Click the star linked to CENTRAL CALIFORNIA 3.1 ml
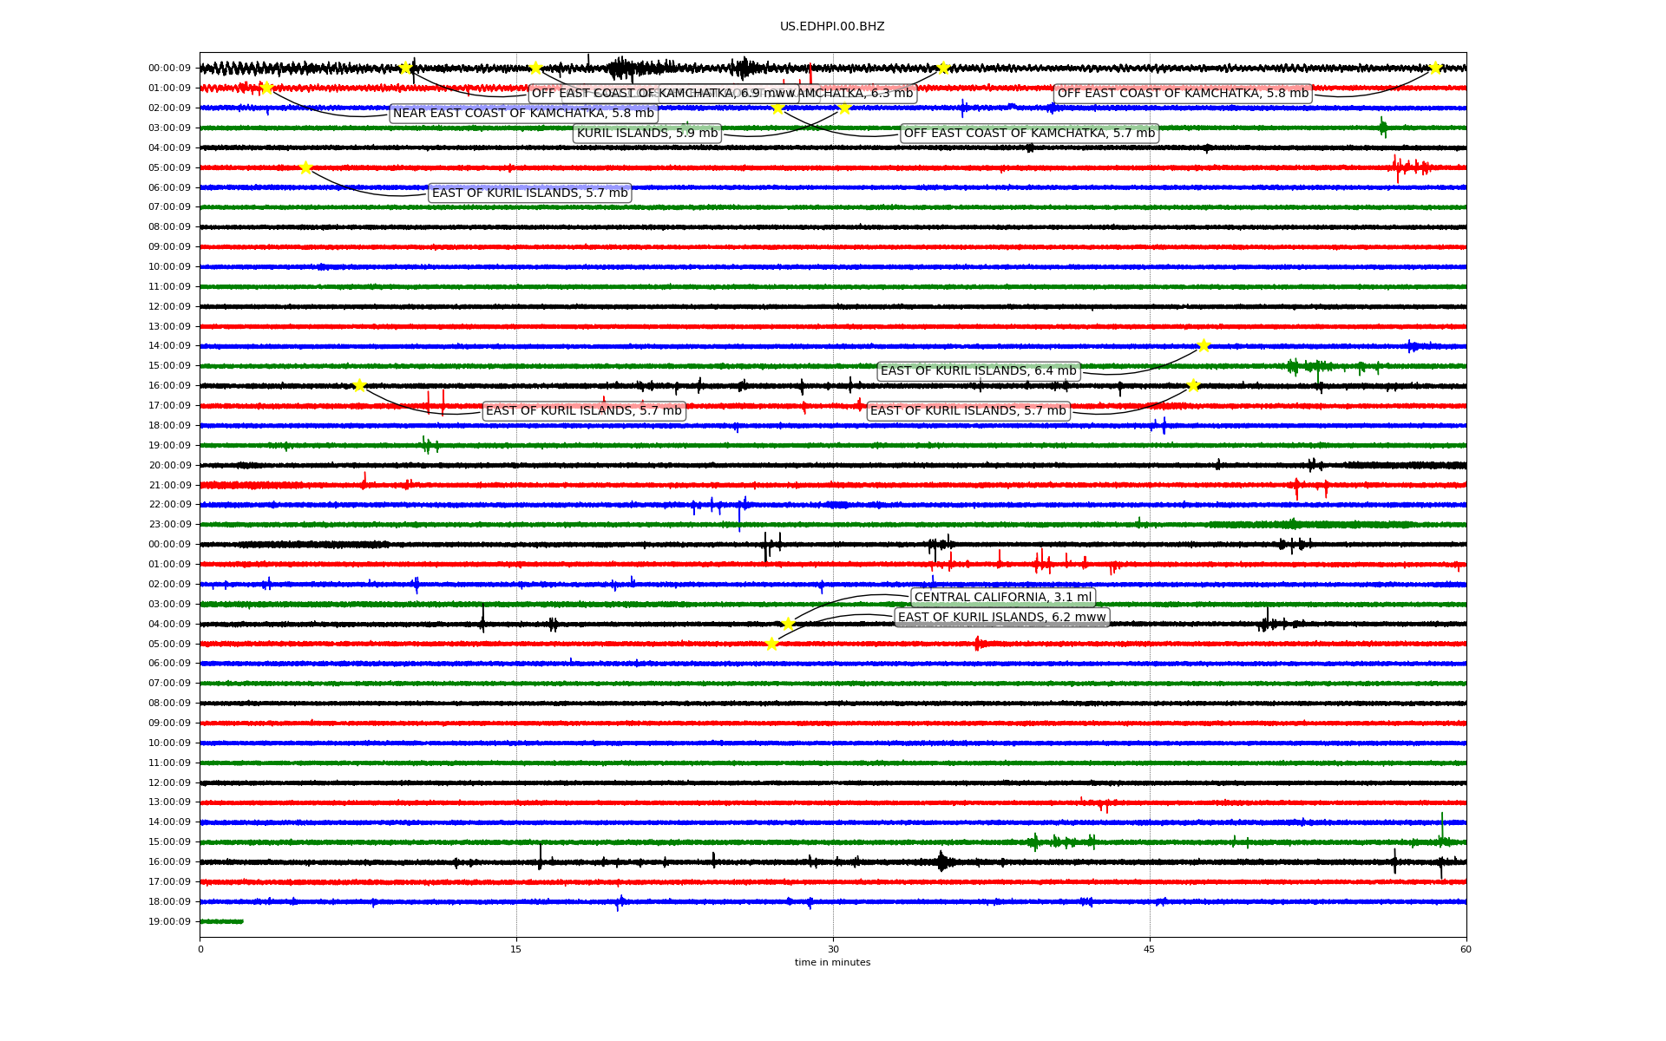Image resolution: width=1666 pixels, height=1041 pixels. (787, 624)
